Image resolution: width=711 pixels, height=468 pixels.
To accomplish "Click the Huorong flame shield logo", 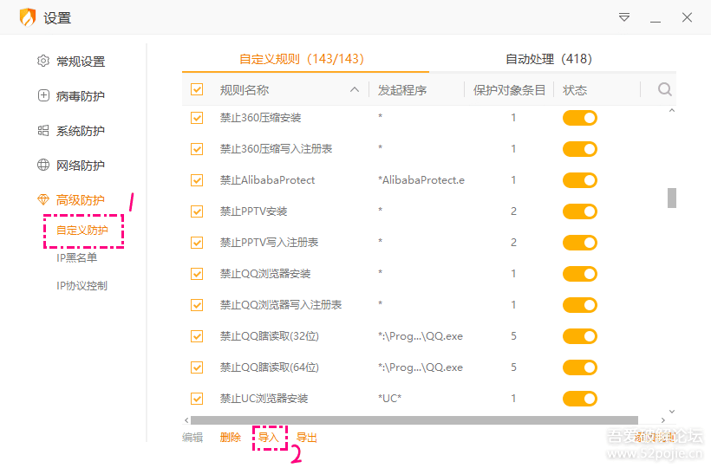I will 28,17.
